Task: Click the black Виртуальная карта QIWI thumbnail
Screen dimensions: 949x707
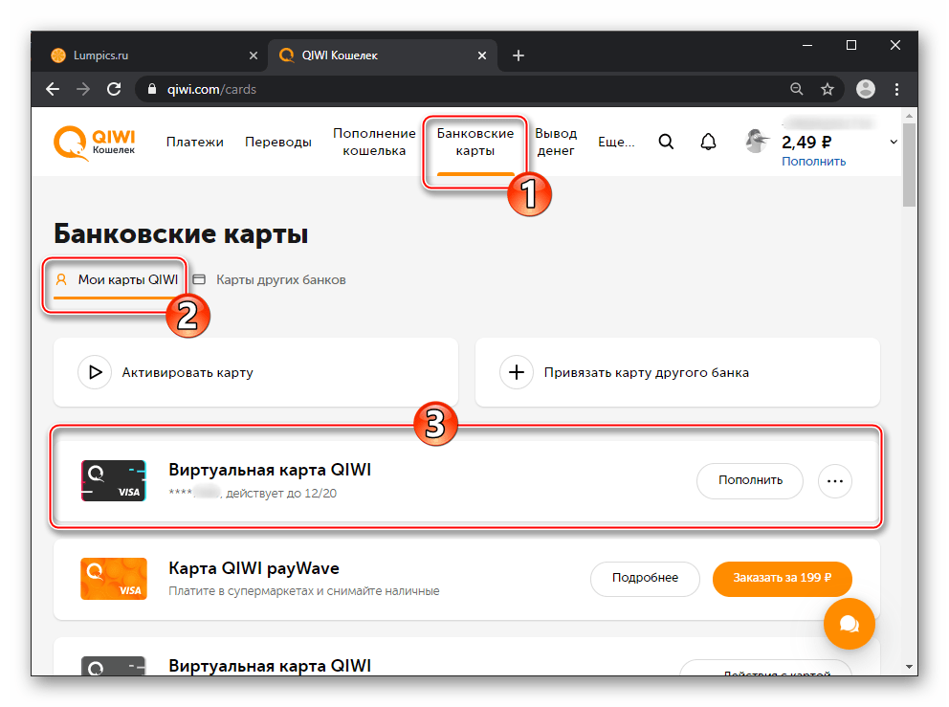Action: [x=114, y=480]
